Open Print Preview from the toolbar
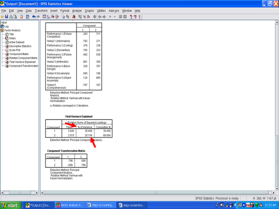Image resolution: width=279 pixels, height=209 pixels. [15, 17]
